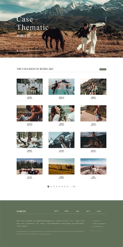Open the red car under mountains thumbnail

click(30, 166)
